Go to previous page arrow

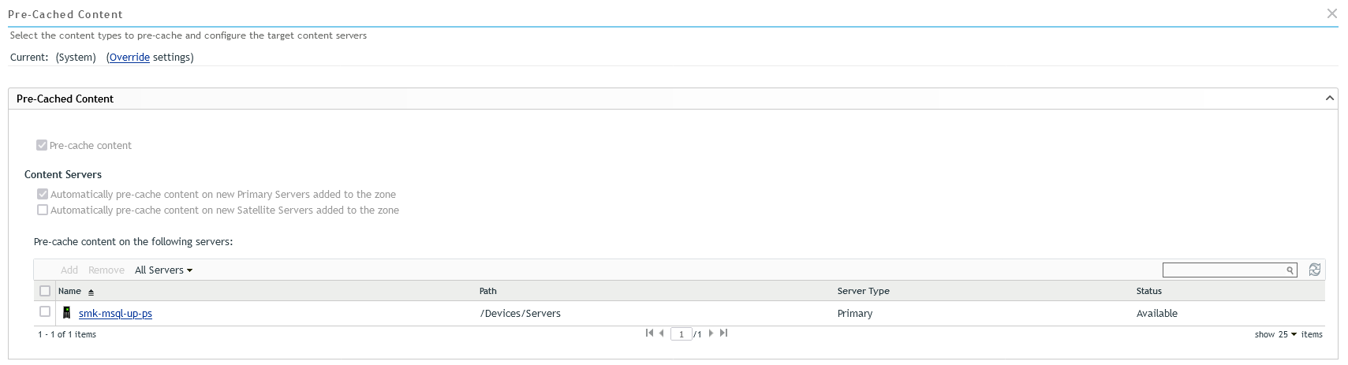(661, 333)
